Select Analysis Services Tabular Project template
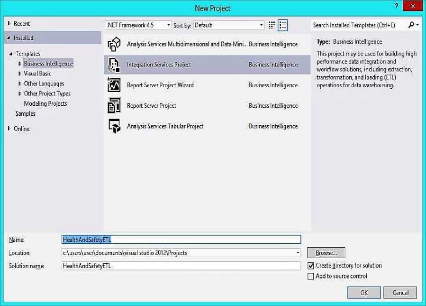Screen dimensions: 426x306 [x=207, y=126]
